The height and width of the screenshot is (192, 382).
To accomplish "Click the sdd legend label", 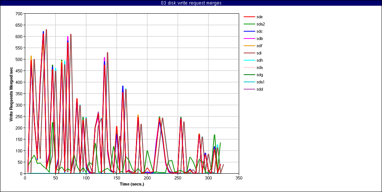I will click(x=259, y=89).
